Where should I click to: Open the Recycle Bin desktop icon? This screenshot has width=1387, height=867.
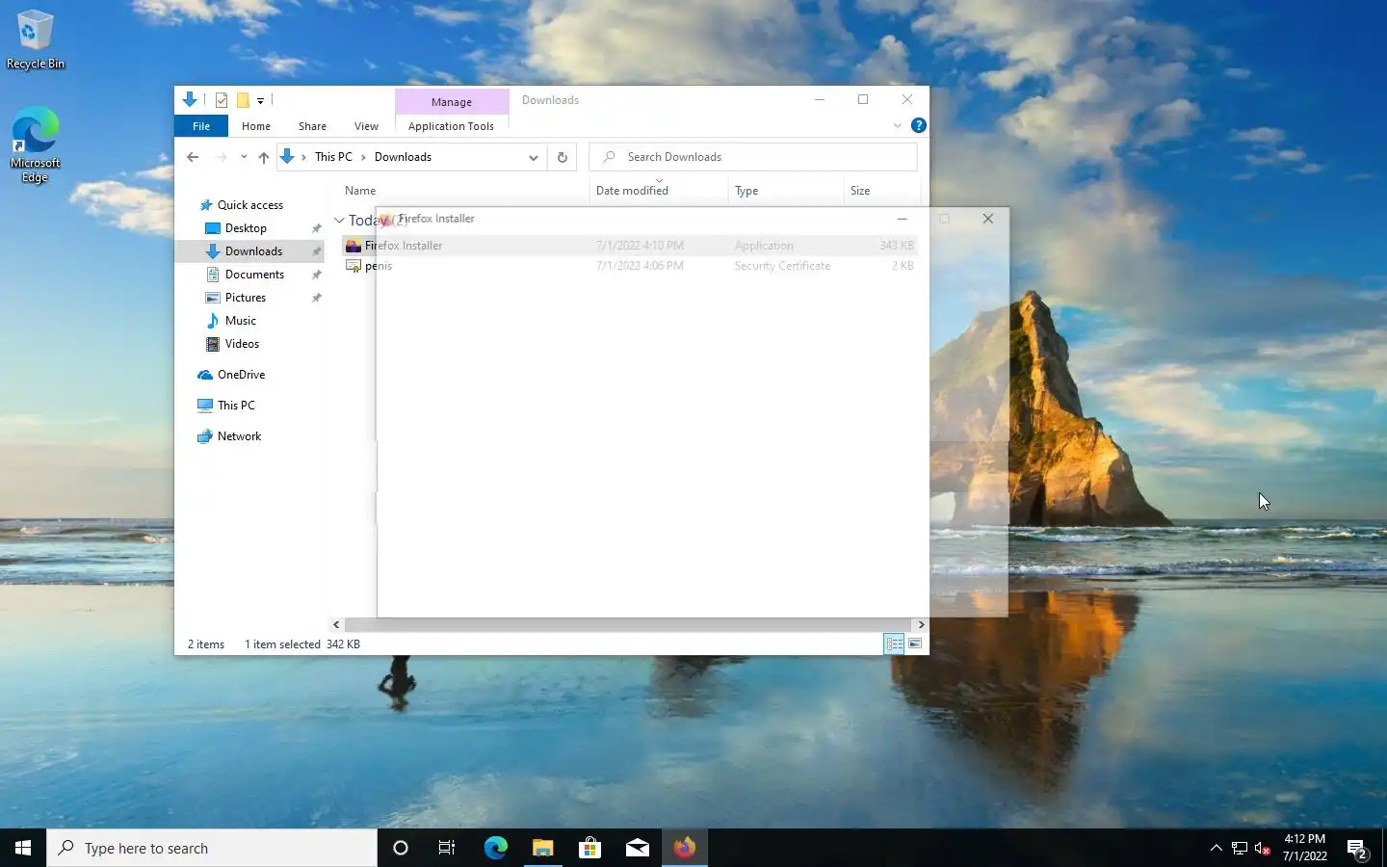[x=35, y=40]
